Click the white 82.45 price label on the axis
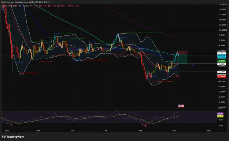Image resolution: width=229 pixels, height=141 pixels. pyautogui.click(x=222, y=53)
